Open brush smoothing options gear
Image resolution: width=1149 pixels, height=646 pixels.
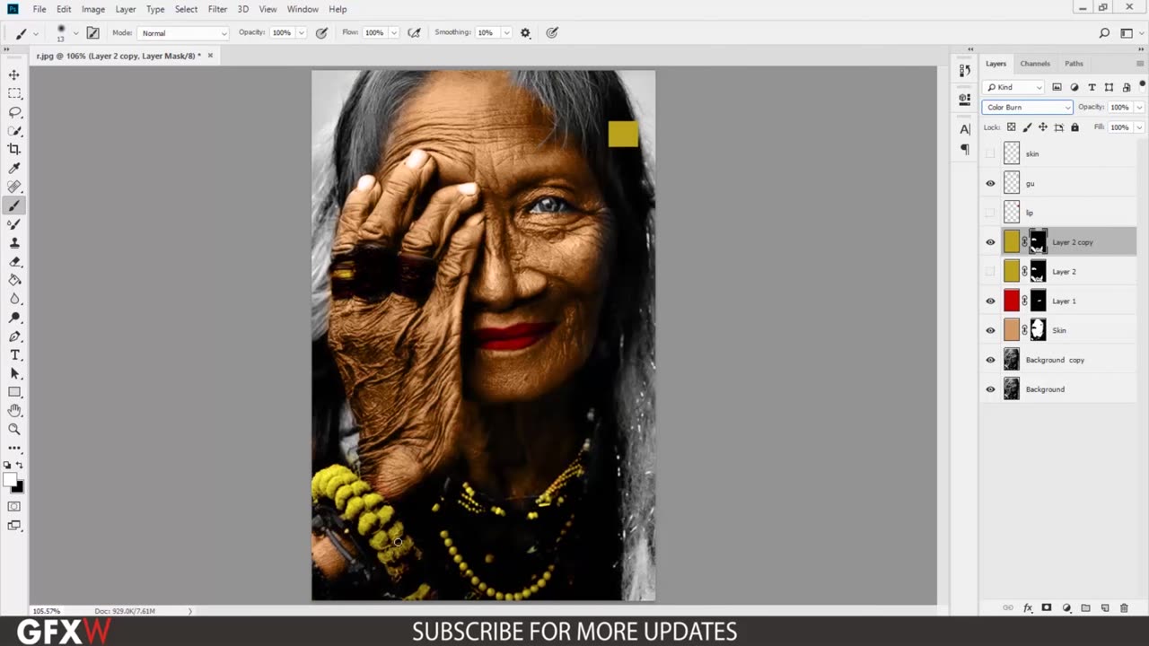[x=525, y=33]
